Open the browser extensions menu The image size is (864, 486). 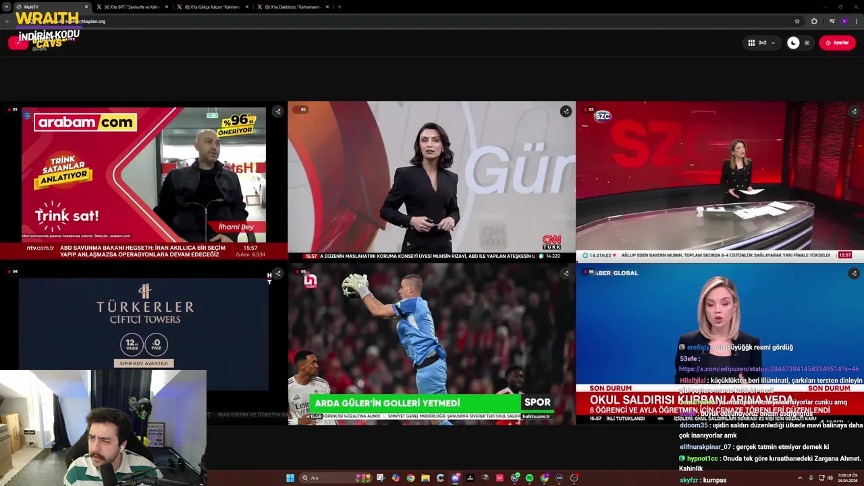814,21
